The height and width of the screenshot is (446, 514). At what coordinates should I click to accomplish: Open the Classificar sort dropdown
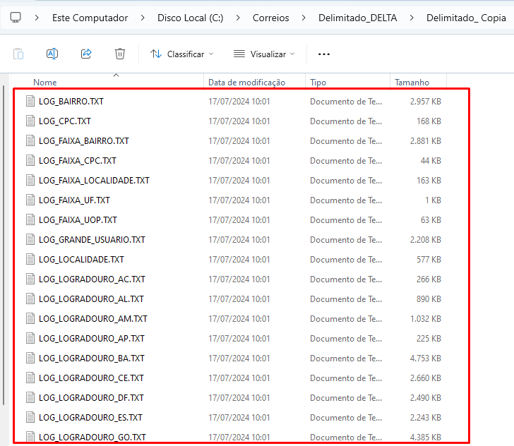pyautogui.click(x=181, y=54)
